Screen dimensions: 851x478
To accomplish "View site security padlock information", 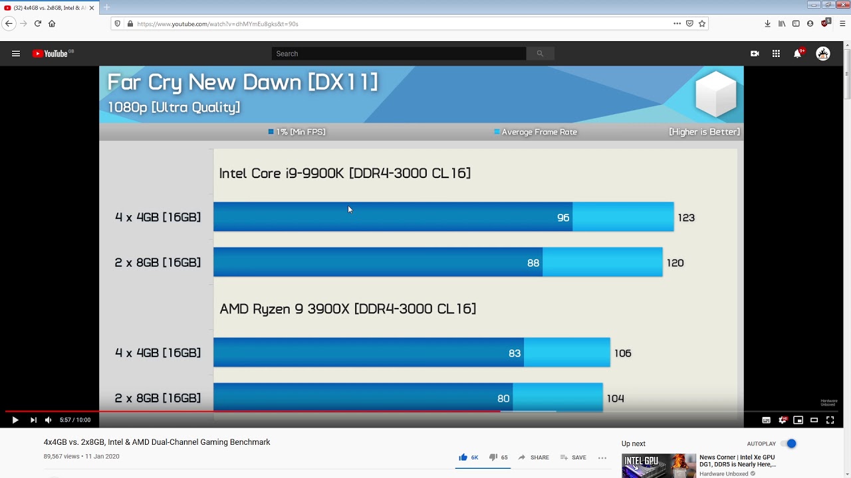I will (x=130, y=23).
